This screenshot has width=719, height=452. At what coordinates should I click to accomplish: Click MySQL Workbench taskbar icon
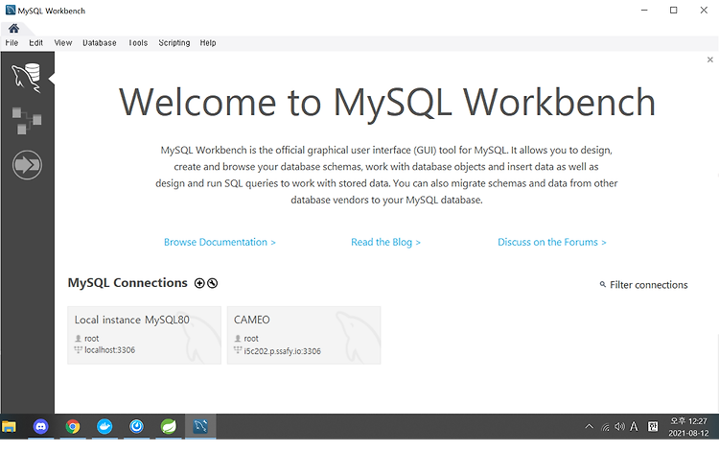pyautogui.click(x=200, y=427)
